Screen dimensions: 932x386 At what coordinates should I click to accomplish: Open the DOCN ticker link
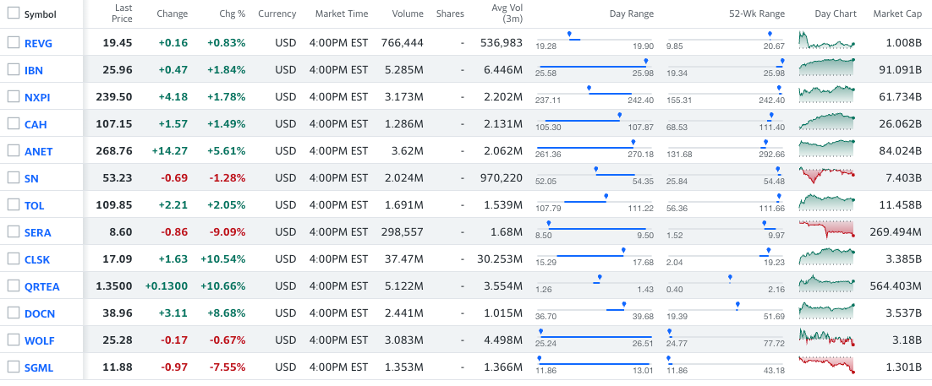(40, 313)
